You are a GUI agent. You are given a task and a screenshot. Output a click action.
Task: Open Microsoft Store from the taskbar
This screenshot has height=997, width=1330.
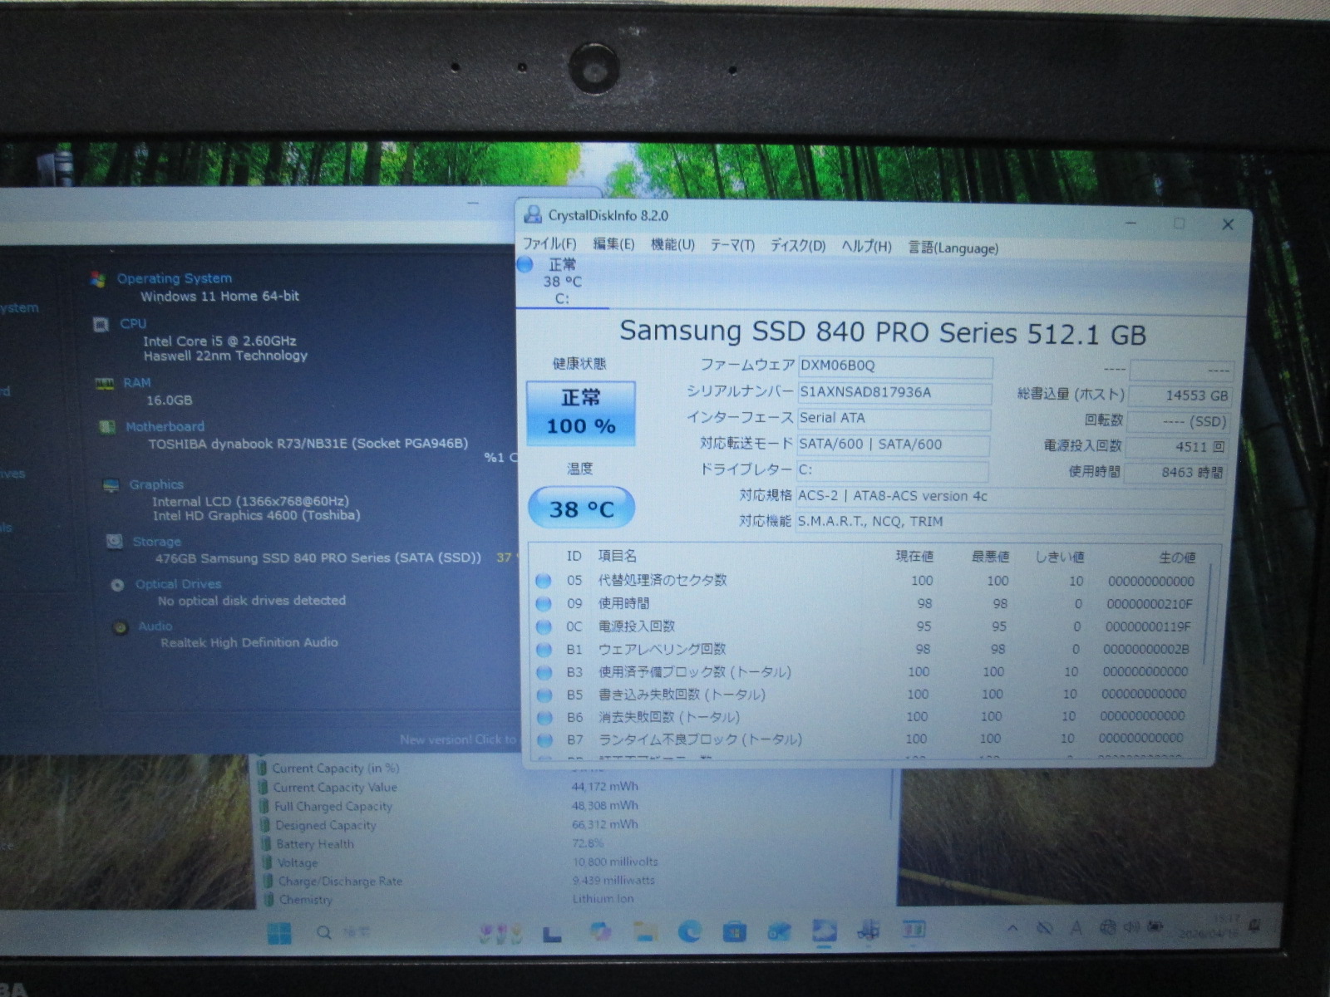click(734, 932)
